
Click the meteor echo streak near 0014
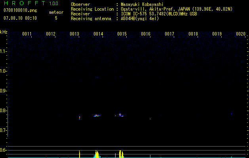click(97, 116)
